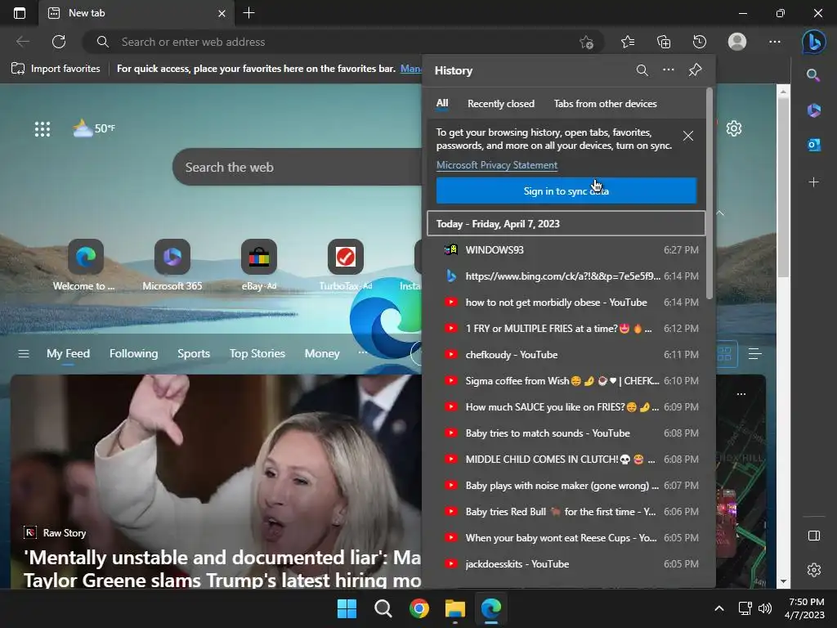Click Sign in to sync data

566,191
